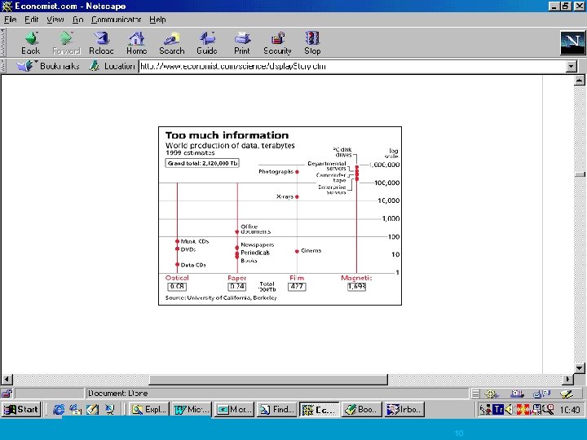Launch Outlook Express from quick launch

click(75, 410)
